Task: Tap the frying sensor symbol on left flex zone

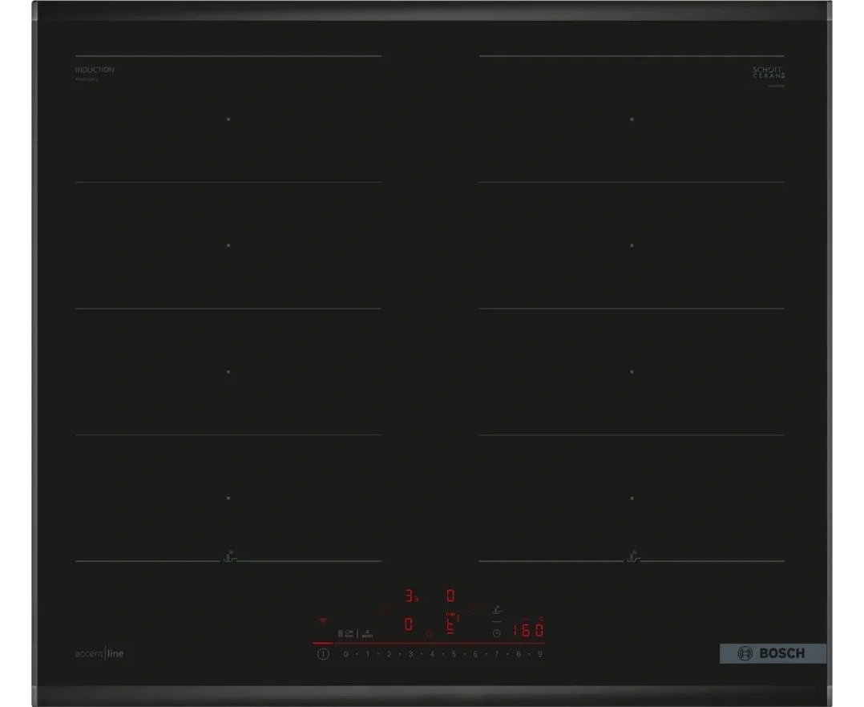Action: click(x=229, y=555)
